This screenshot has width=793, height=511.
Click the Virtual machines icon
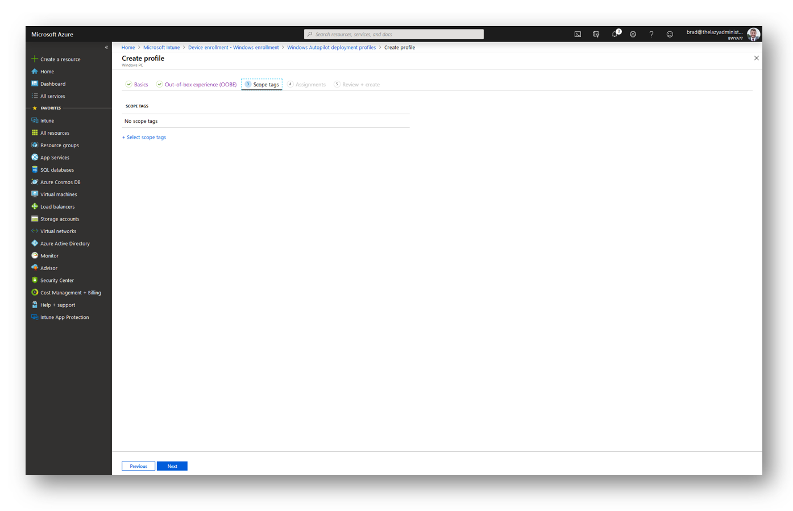[35, 194]
